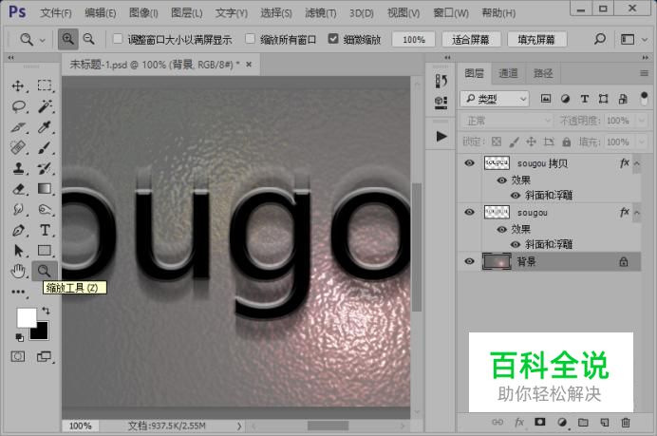657x436 pixels.
Task: Select the Eyedropper tool
Action: click(x=45, y=127)
